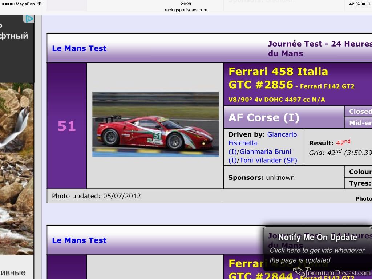Tap the battery indicator icon
This screenshot has height=279, width=372.
pos(365,4)
